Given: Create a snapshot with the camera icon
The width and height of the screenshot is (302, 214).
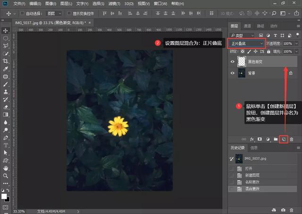Looking at the screenshot, I should coord(283,209).
